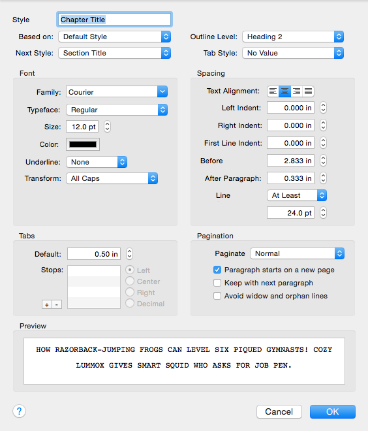Remove tab stop with minus button
This screenshot has height=431, width=368.
(x=57, y=304)
